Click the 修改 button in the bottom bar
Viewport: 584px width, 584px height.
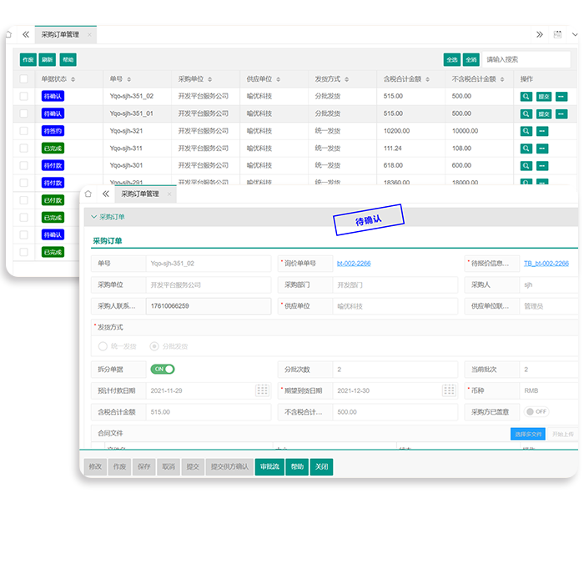95,466
